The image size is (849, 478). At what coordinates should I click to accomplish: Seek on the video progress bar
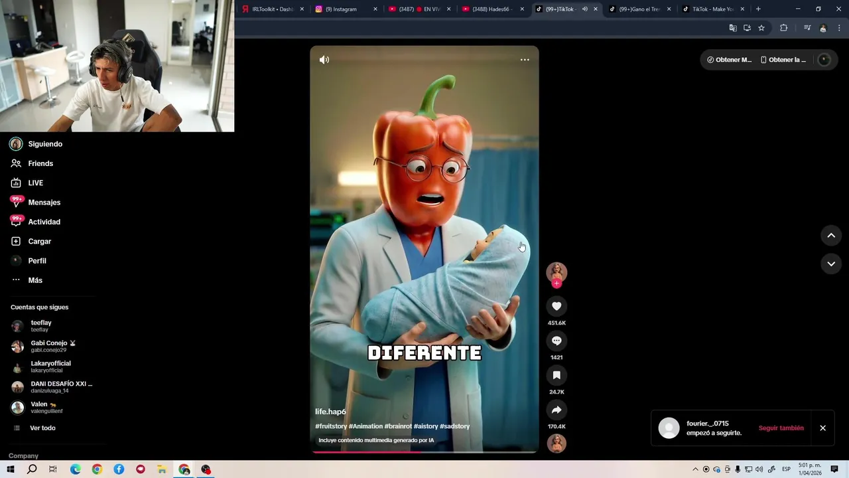click(x=424, y=452)
